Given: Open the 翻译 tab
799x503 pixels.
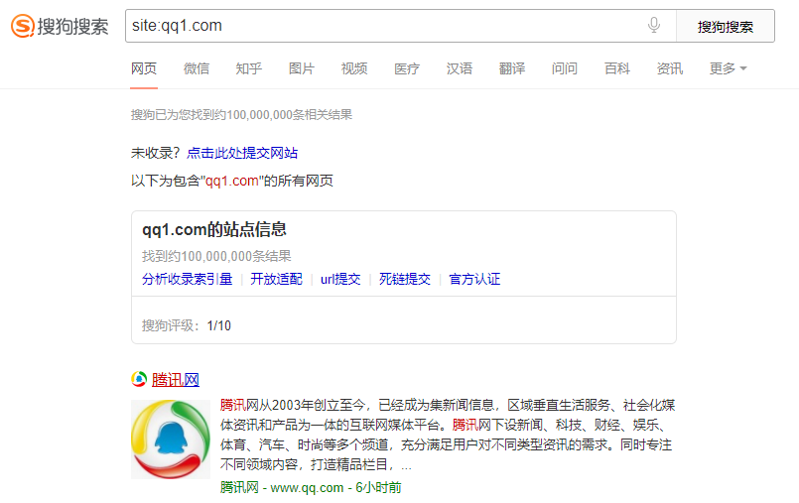Looking at the screenshot, I should 512,68.
